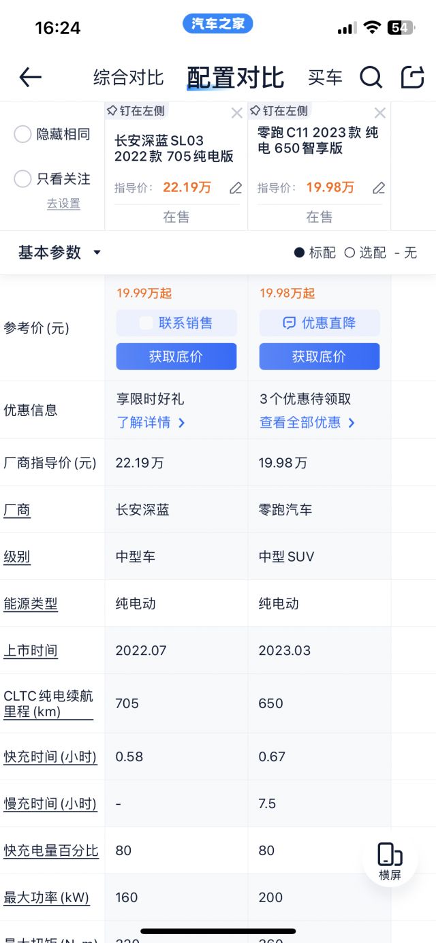436x943 pixels.
Task: Edit the price of 长安深蓝SL03
Action: tap(236, 188)
